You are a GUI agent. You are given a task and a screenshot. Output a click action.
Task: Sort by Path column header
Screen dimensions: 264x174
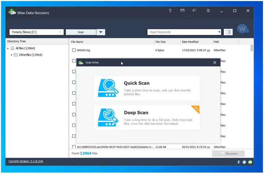click(x=225, y=42)
